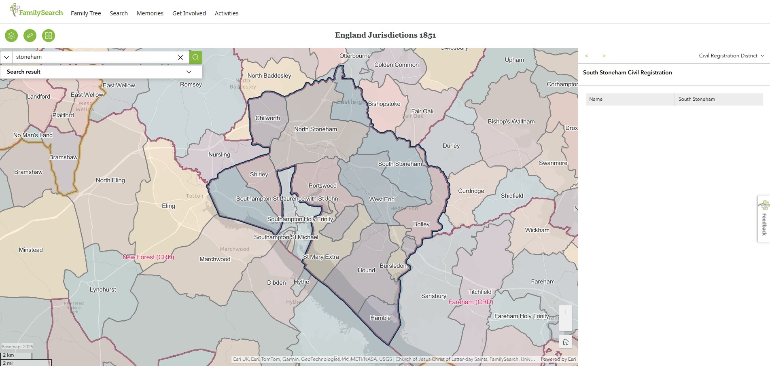770x366 pixels.
Task: Click the green magnifier search button
Action: (196, 57)
